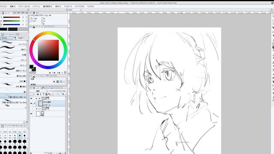Toggle clip to layer below icon
The height and width of the screenshot is (154, 274).
tap(38, 94)
